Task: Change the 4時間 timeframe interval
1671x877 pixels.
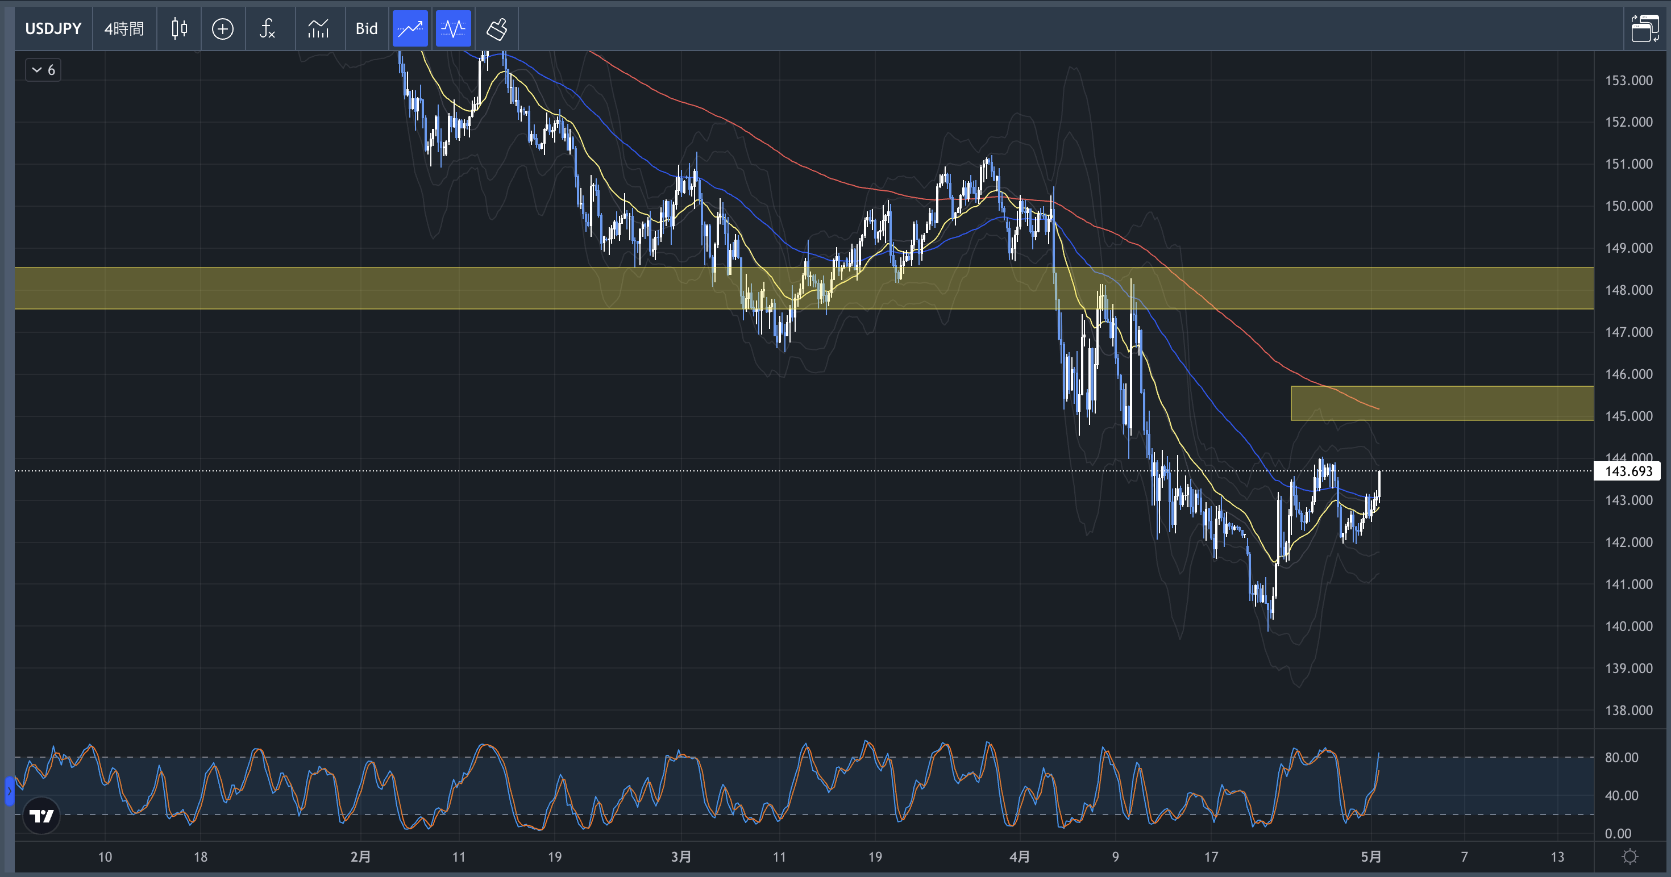Action: (x=124, y=28)
